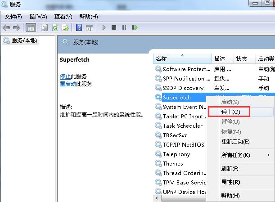Toggle the action pane toolbar icon
This screenshot has width=275, height=202.
[x=90, y=28]
